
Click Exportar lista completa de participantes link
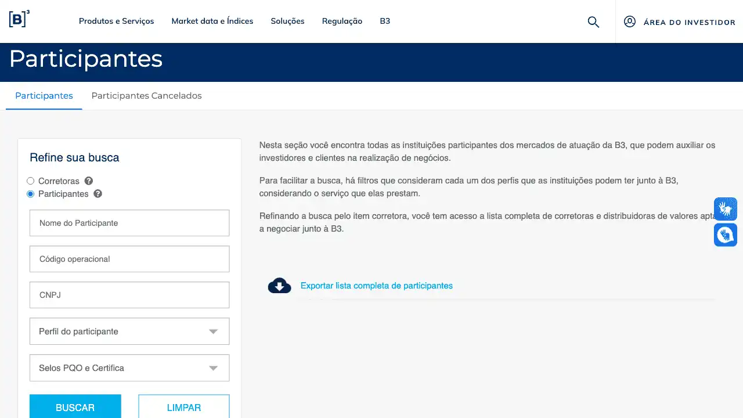coord(376,286)
